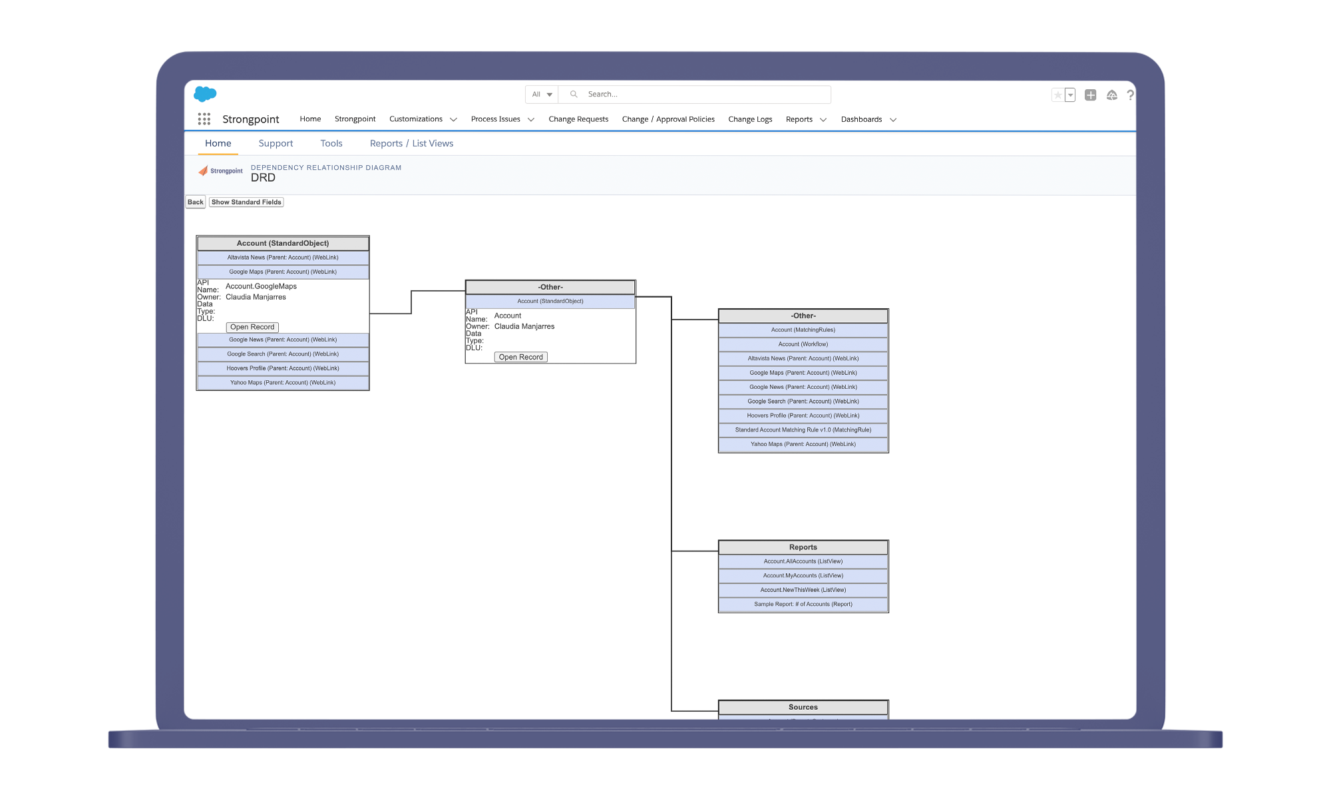Switch to the Tools tab
The image size is (1331, 799).
(331, 143)
